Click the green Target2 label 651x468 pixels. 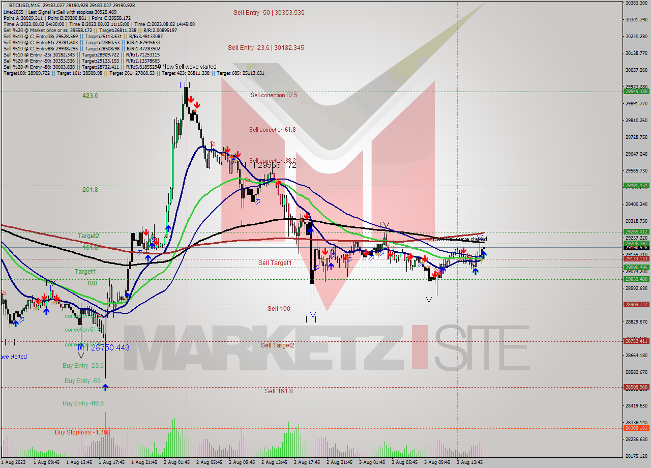[x=88, y=236]
